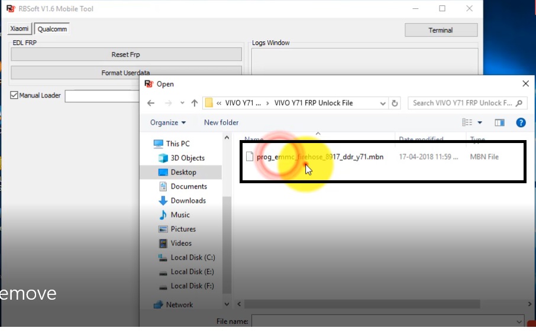536x331 pixels.
Task: Open the Pictures folder in sidebar
Action: point(183,229)
